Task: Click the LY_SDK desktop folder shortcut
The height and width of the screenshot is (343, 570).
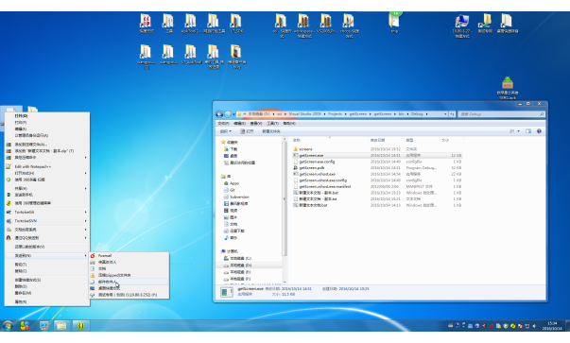Action: click(x=236, y=24)
